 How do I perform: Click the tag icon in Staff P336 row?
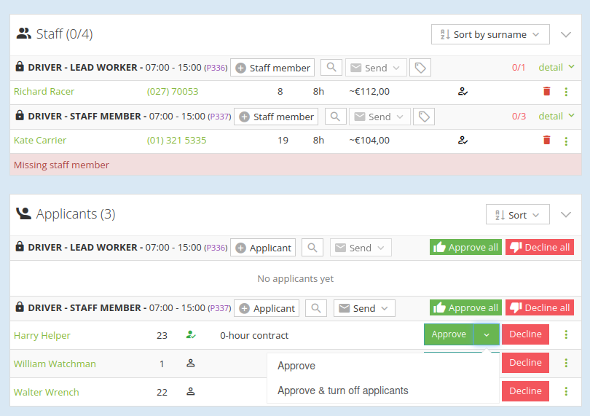420,67
